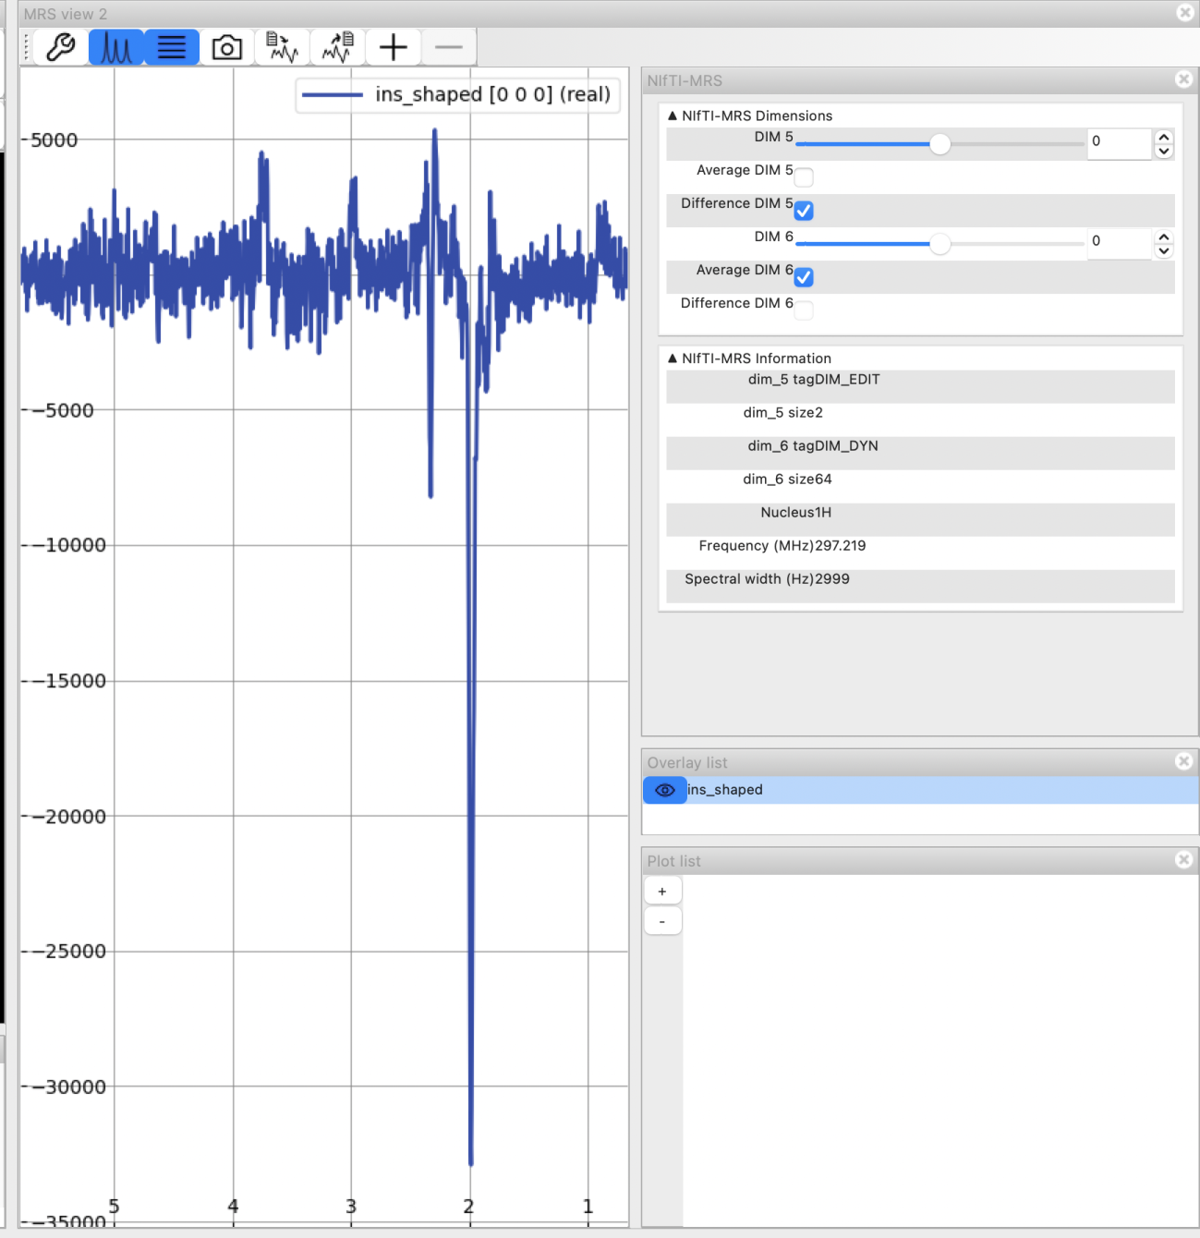Toggle the spectrum plot control panel icon
Screen dimensions: 1200x1238
[x=116, y=47]
